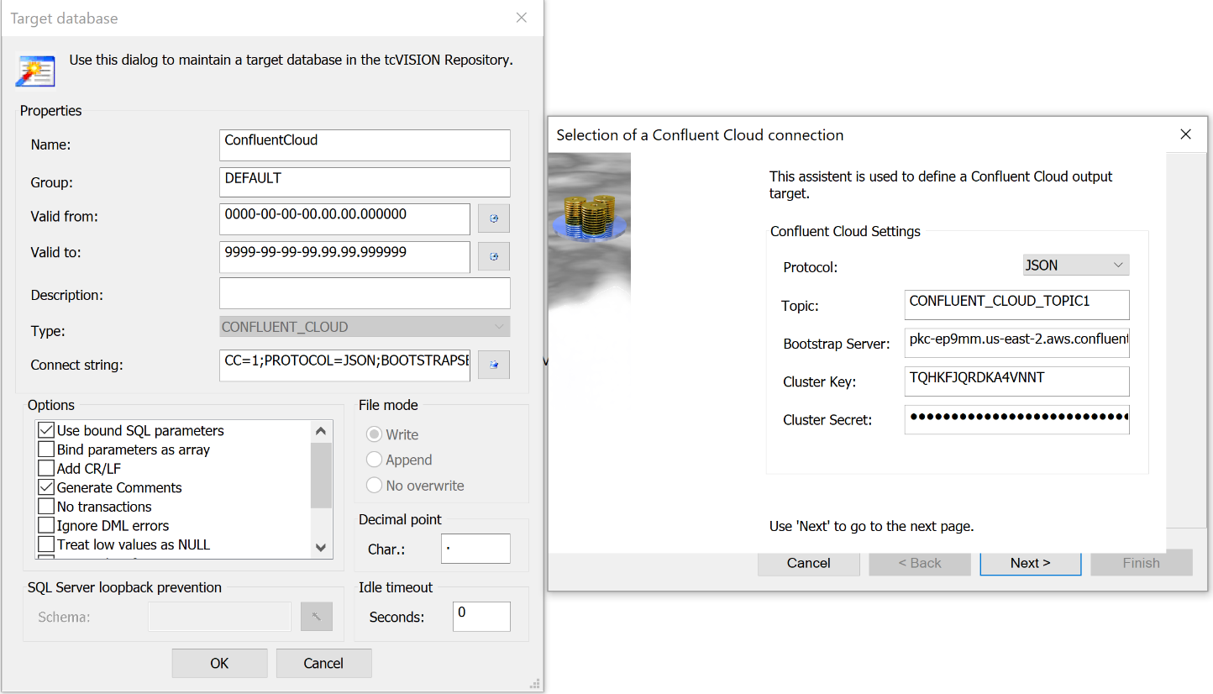Select the Write file mode radio
1213x694 pixels.
coord(374,434)
